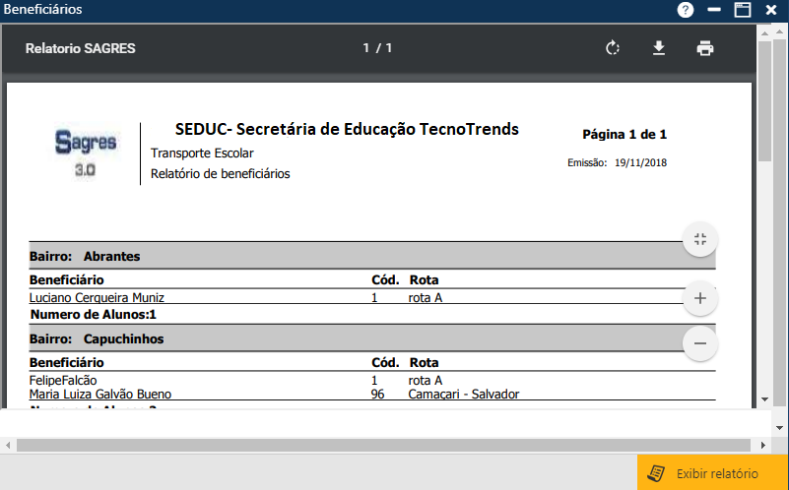Zoom out with the minus button

coord(700,343)
